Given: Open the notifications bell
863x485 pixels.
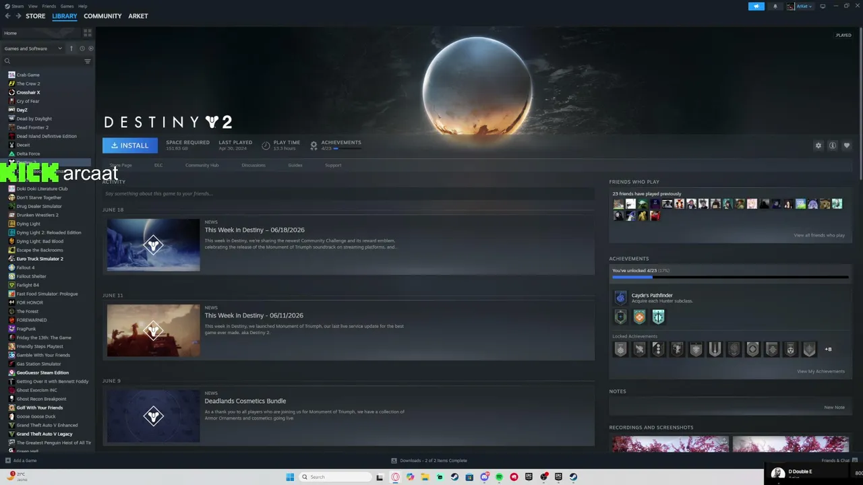Looking at the screenshot, I should pos(775,6).
